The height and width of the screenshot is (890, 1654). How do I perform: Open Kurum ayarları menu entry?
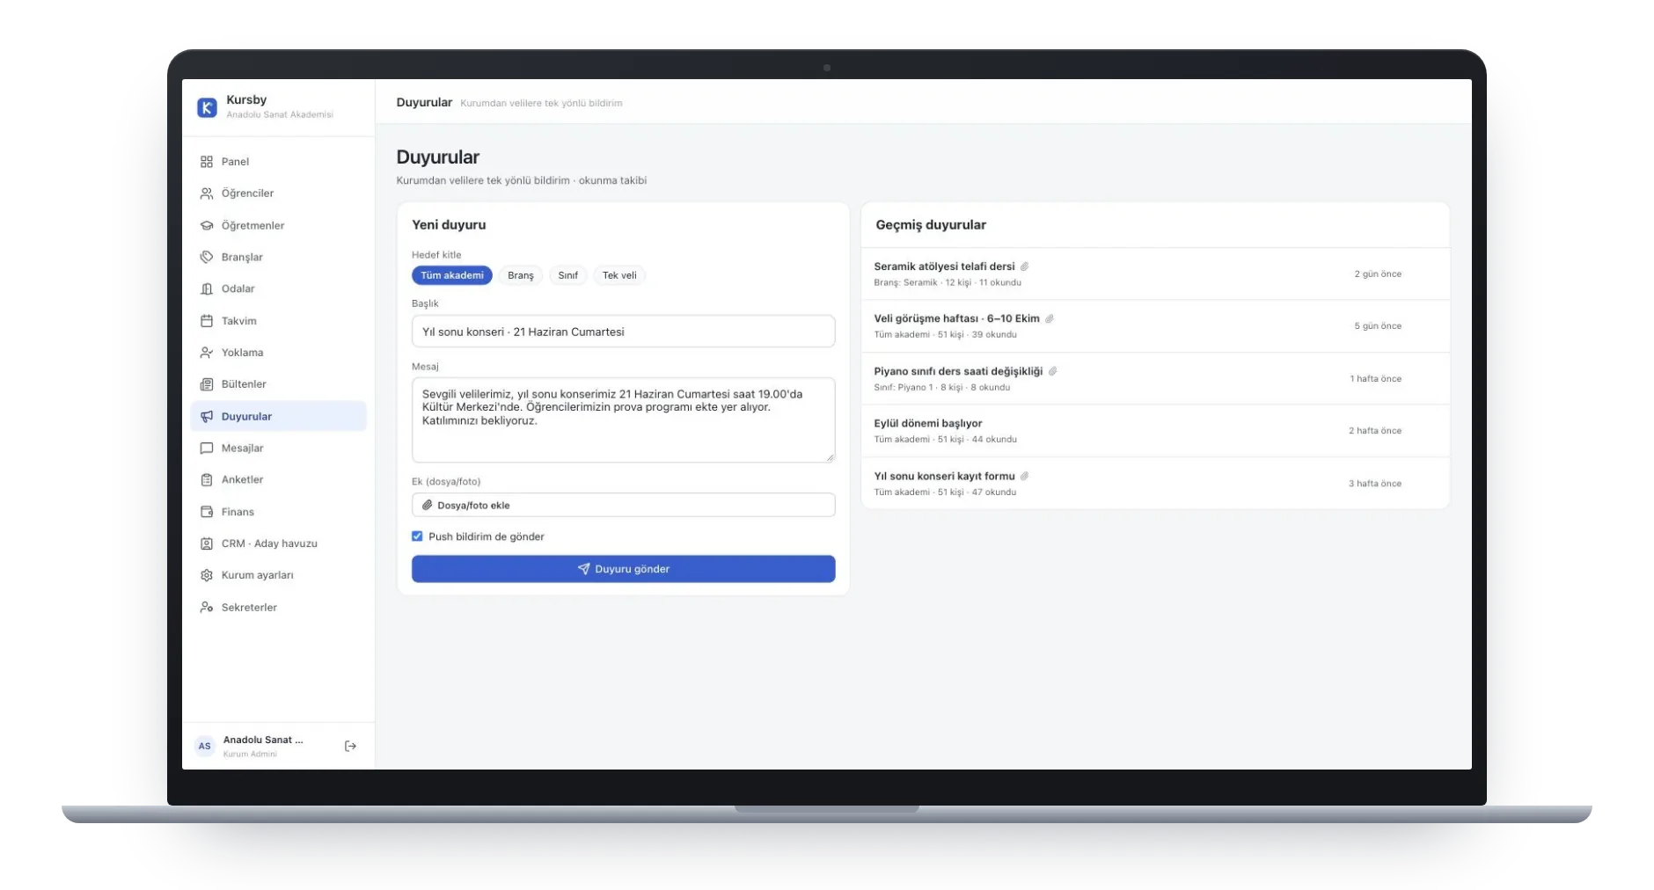coord(278,575)
